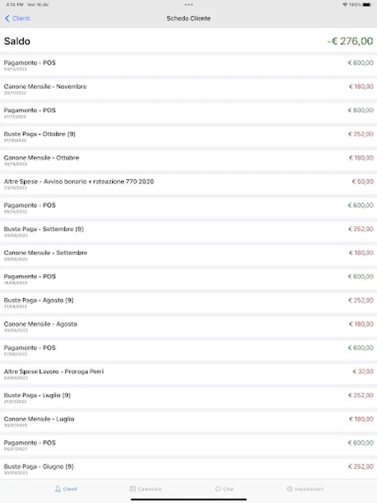Open the Chat bubble tab icon
This screenshot has height=503, width=377.
(218, 489)
